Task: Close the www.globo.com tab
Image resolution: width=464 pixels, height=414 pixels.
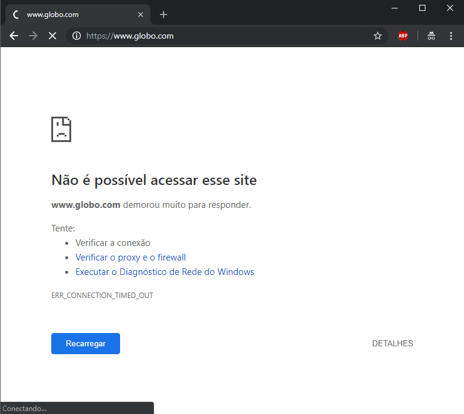Action: point(141,15)
